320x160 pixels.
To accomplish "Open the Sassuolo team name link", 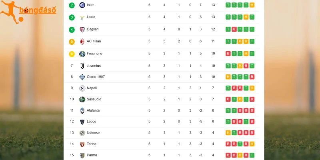I will point(94,99).
